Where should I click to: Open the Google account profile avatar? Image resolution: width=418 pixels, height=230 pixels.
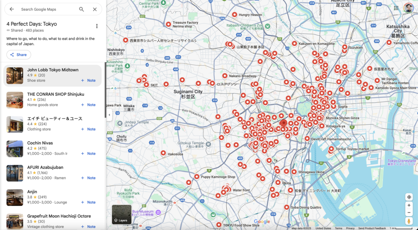click(408, 8)
